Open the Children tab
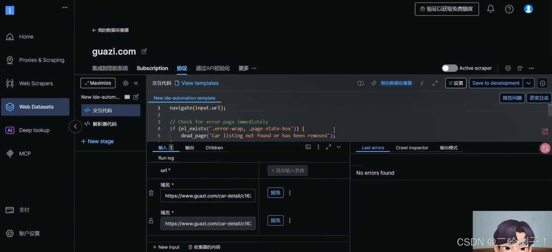This screenshot has width=552, height=252. pos(214,148)
